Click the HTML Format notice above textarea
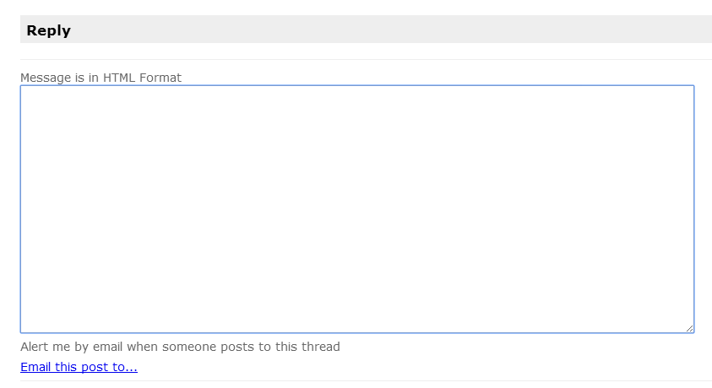The image size is (712, 388). point(101,78)
